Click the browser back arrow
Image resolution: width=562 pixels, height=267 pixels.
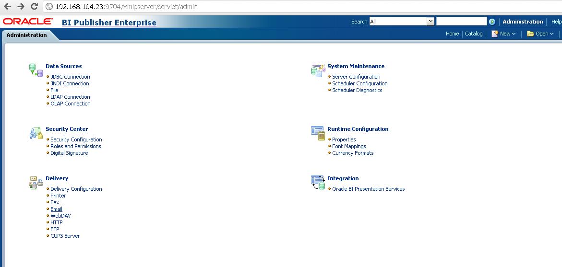(7, 6)
